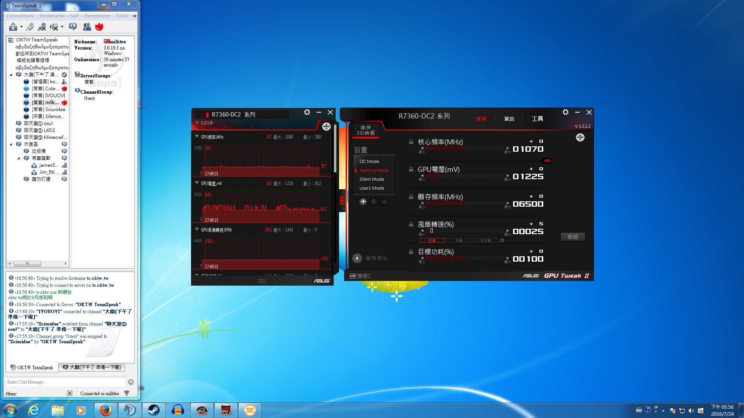Collapse the 休息區 channel tree
The height and width of the screenshot is (418, 744).
(x=11, y=144)
